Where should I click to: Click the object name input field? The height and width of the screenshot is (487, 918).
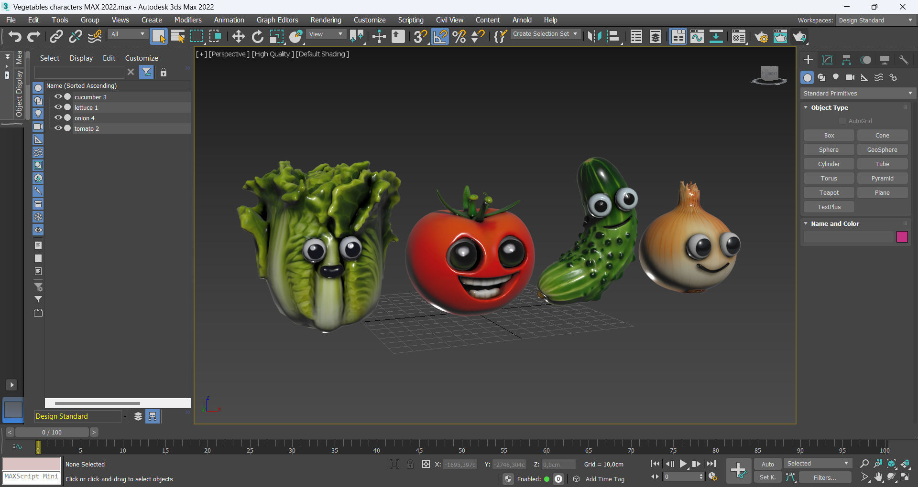click(849, 237)
